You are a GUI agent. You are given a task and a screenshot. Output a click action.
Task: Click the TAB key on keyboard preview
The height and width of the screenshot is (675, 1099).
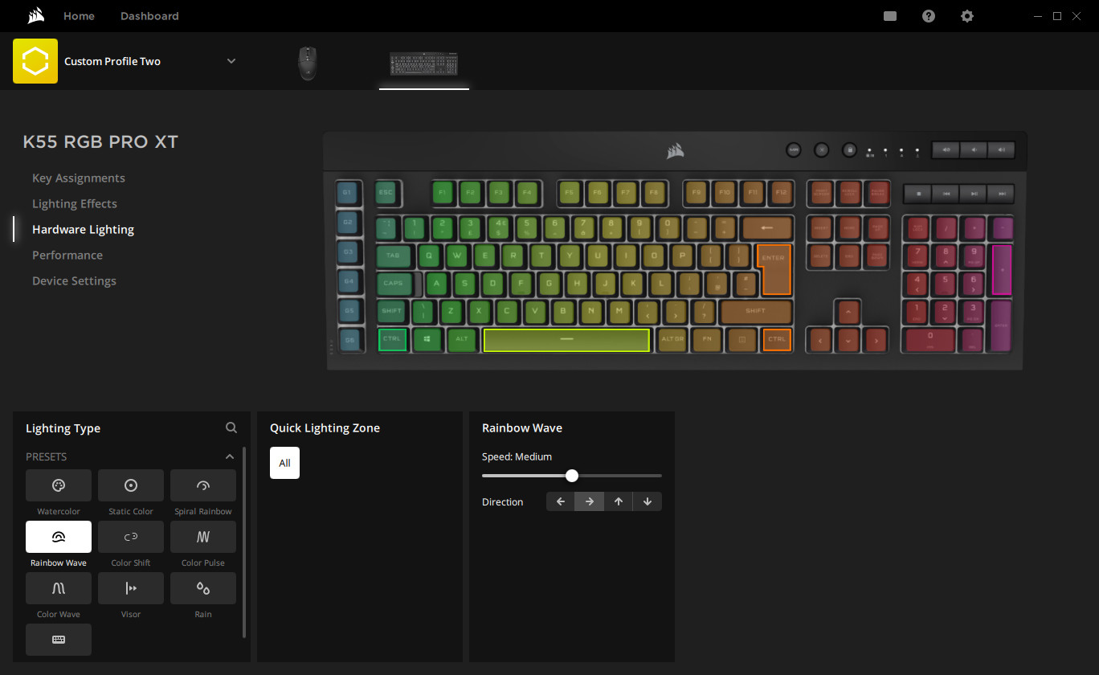[393, 256]
